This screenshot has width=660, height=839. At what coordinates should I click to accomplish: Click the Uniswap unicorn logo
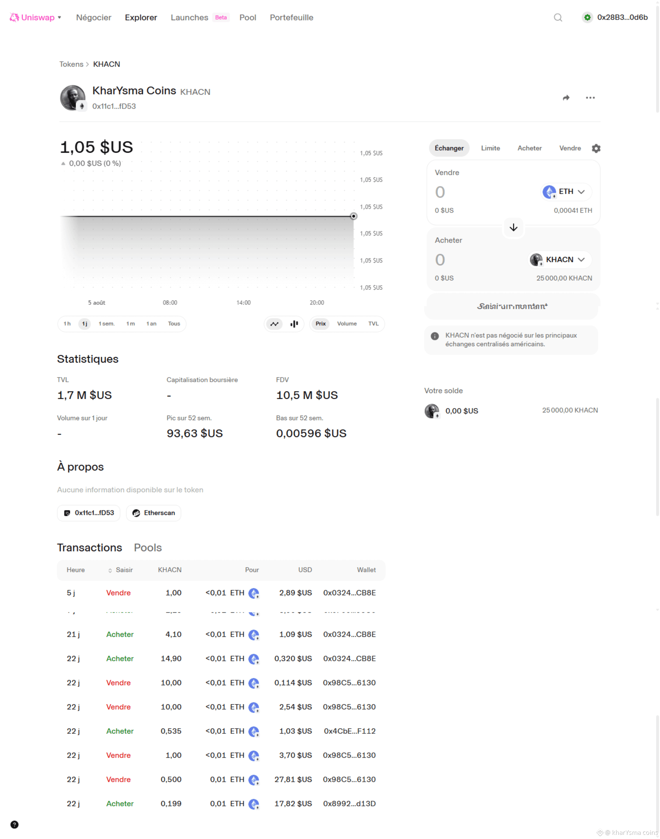[x=14, y=18]
